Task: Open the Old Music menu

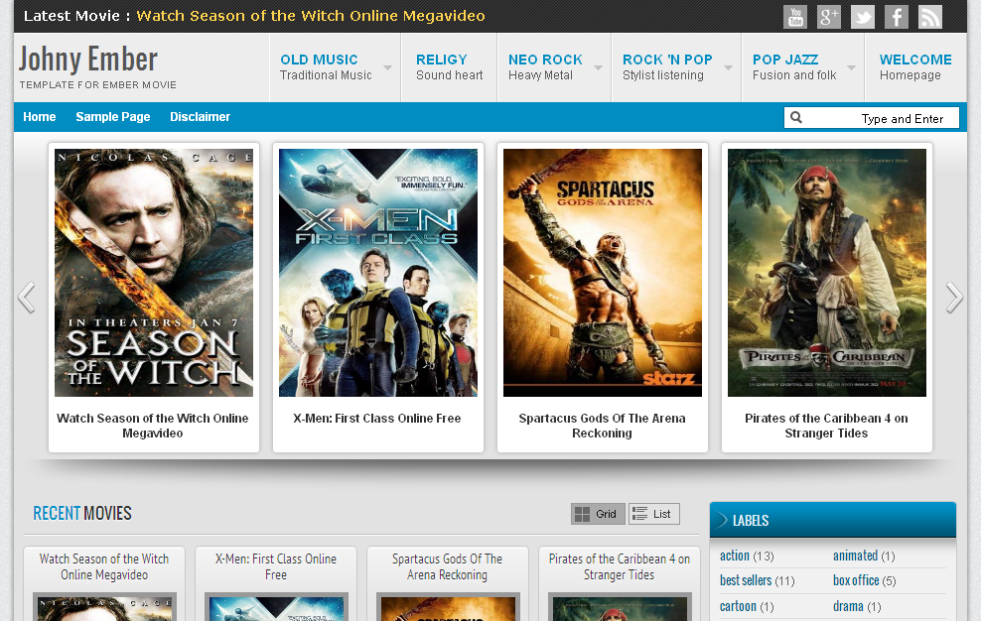Action: tap(335, 66)
